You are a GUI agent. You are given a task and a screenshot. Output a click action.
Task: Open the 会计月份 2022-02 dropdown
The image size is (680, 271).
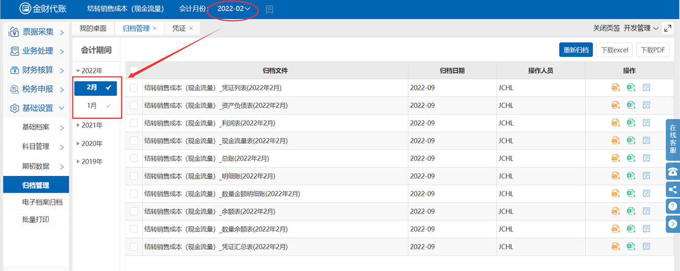pos(234,9)
